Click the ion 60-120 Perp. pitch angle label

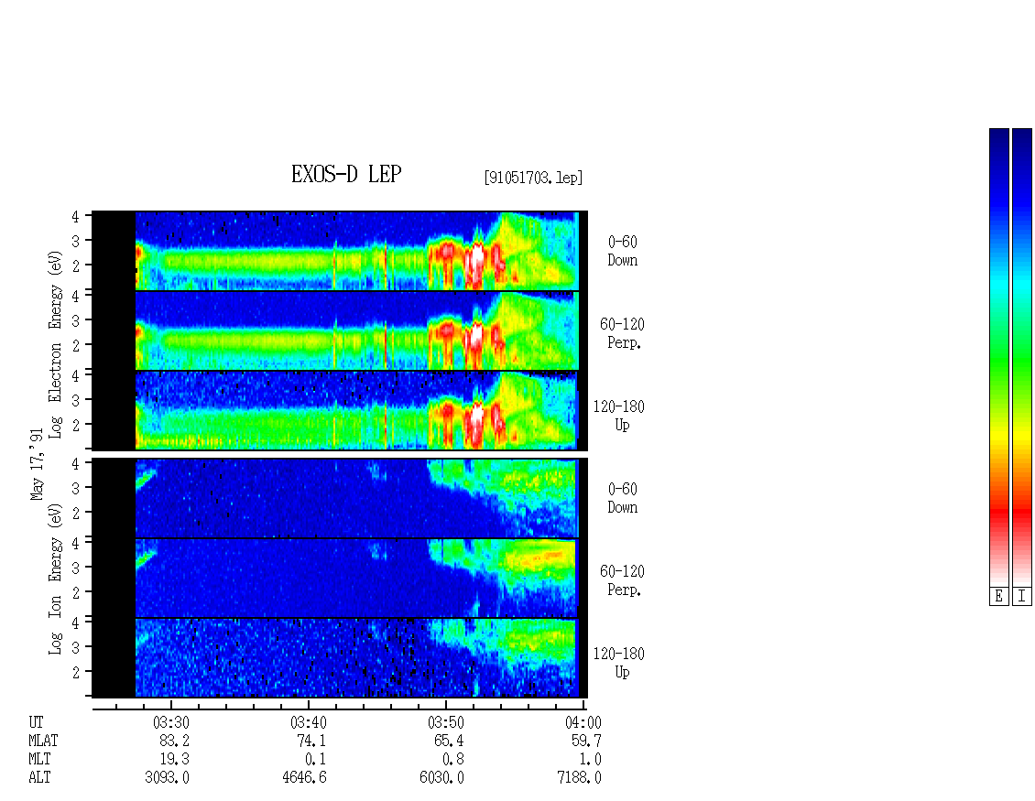pyautogui.click(x=622, y=580)
